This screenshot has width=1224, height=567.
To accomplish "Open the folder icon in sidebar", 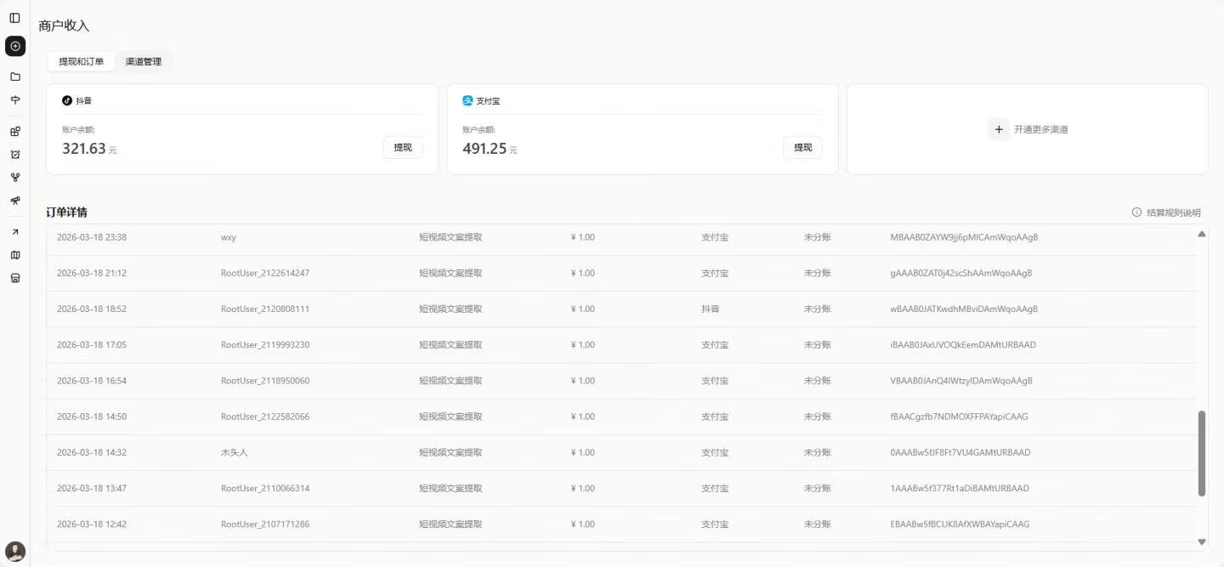I will tap(14, 77).
